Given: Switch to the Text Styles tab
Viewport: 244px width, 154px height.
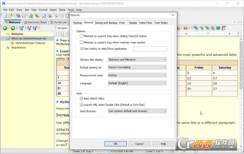Looking at the screenshot, I should click(x=161, y=23).
